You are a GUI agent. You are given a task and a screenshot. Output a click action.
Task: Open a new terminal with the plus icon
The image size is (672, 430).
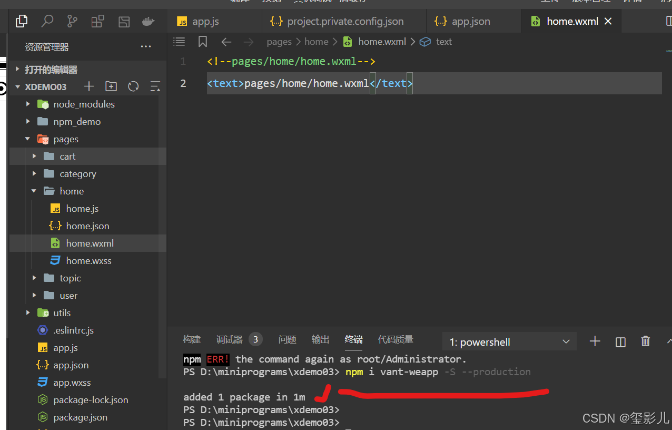[595, 341]
